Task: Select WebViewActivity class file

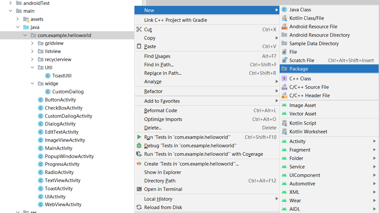Action: [x=63, y=205]
